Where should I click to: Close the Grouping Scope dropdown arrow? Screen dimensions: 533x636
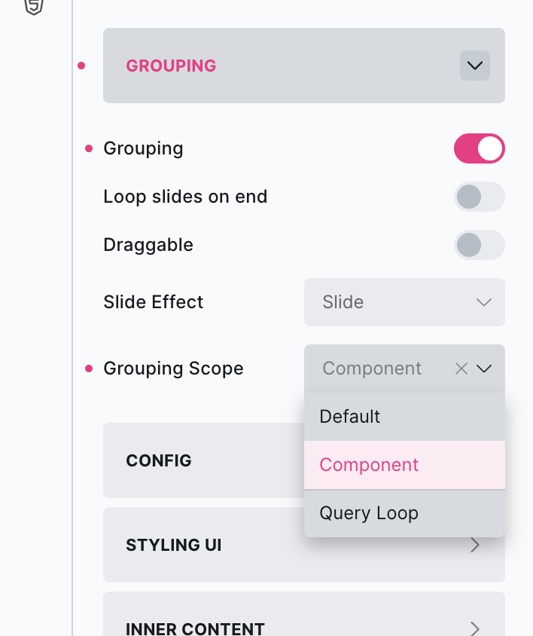[x=484, y=368]
